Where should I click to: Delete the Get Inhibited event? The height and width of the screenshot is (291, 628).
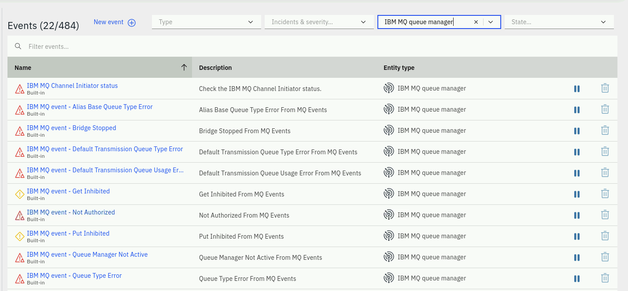tap(605, 194)
